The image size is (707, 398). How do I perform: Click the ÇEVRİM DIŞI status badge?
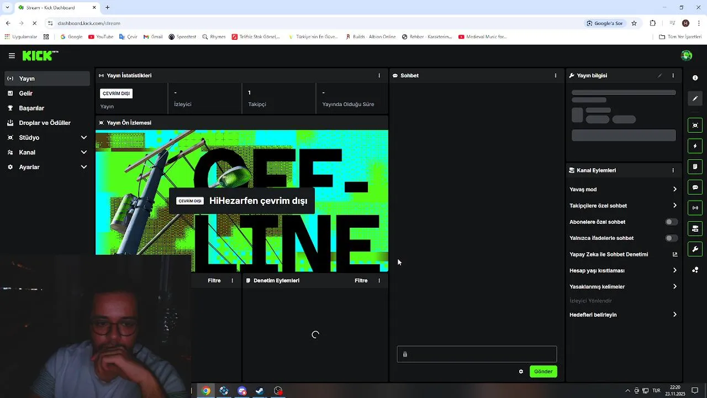click(116, 93)
